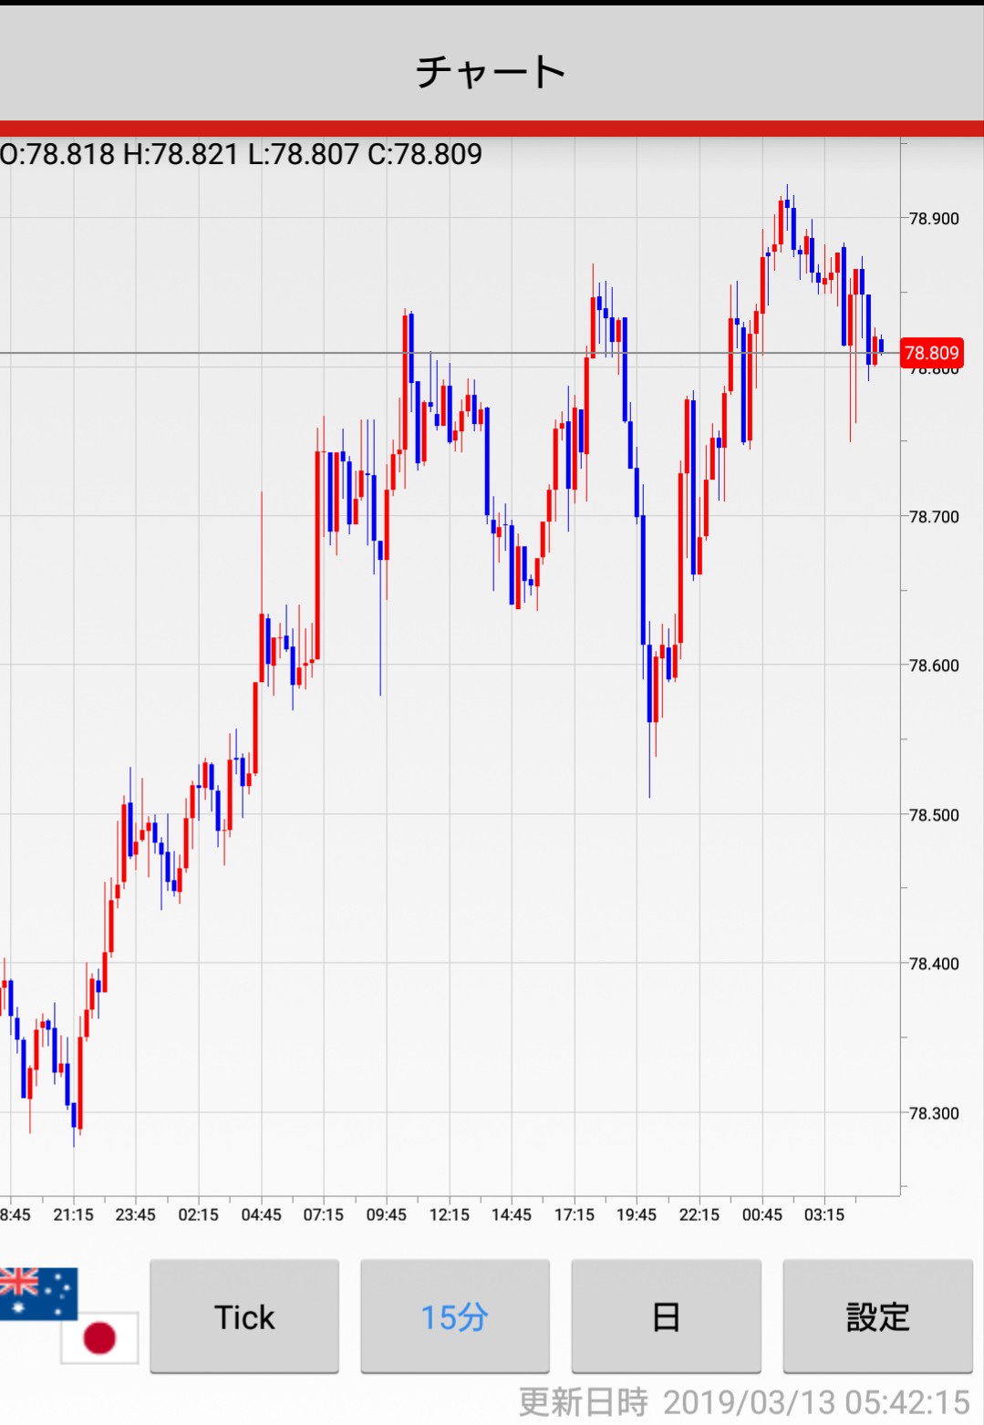Image resolution: width=984 pixels, height=1425 pixels.
Task: Click the red 78.809 current price tag
Action: point(931,353)
